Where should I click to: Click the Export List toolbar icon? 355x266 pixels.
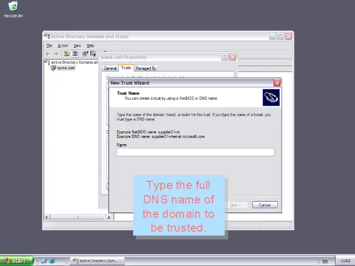pyautogui.click(x=93, y=54)
